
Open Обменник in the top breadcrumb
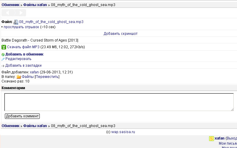click(x=11, y=5)
